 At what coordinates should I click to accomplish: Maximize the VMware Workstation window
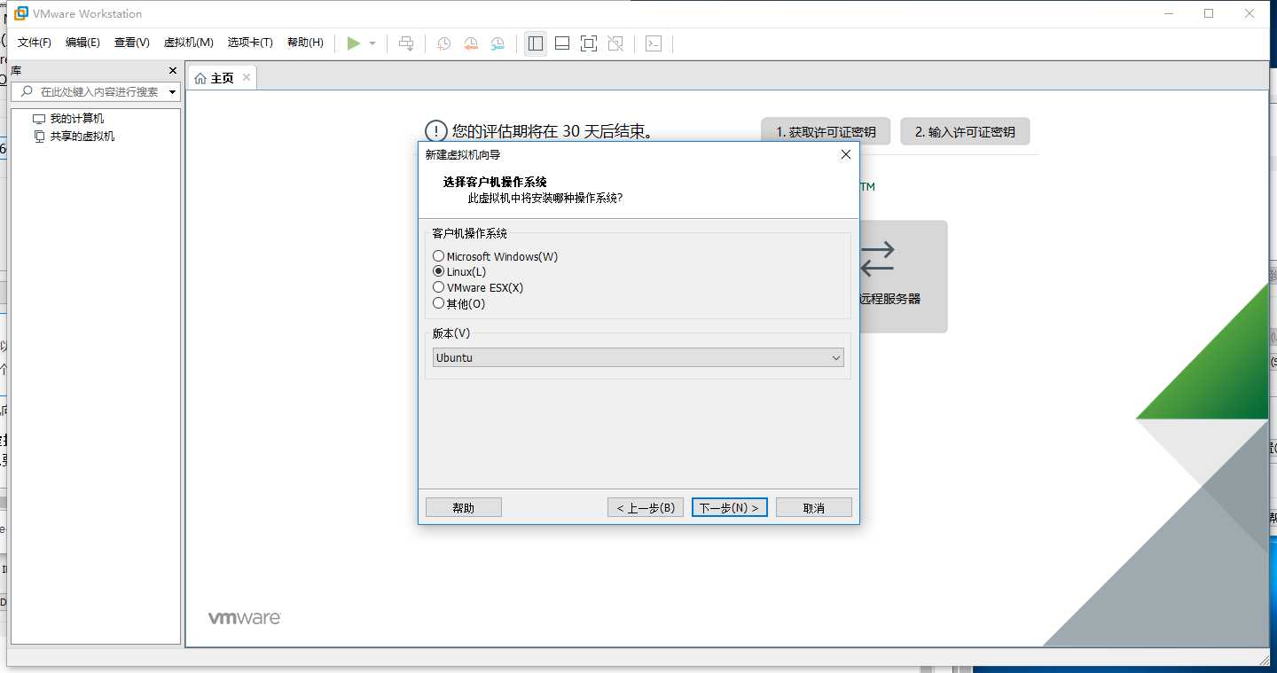(1209, 13)
